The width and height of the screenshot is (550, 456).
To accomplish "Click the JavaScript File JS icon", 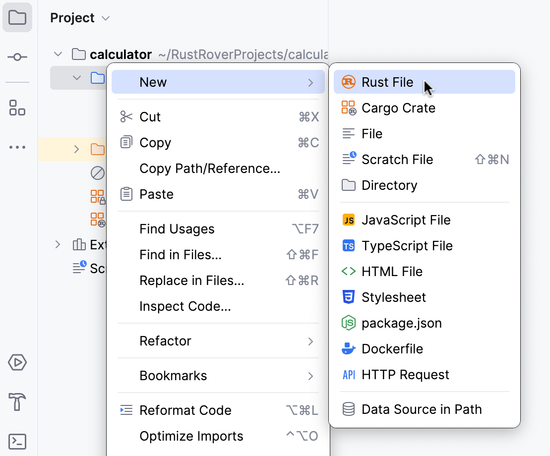I will (x=348, y=220).
